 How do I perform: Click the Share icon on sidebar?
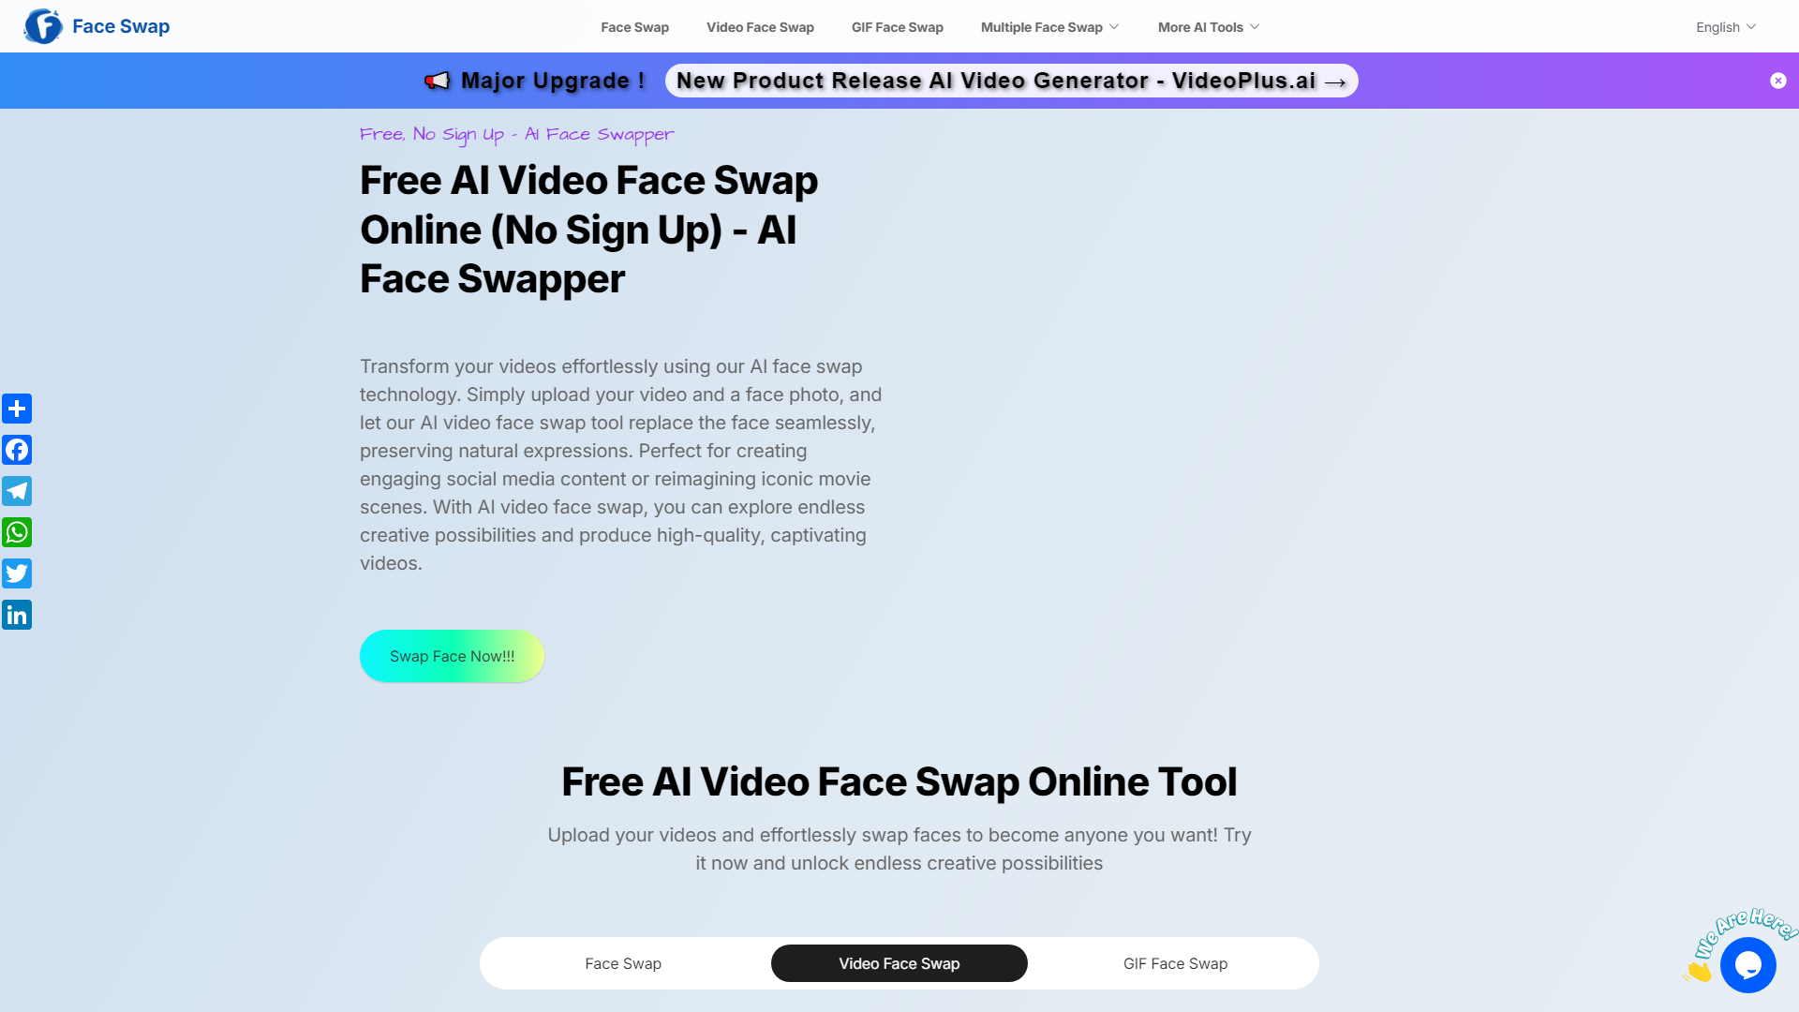[x=17, y=408]
